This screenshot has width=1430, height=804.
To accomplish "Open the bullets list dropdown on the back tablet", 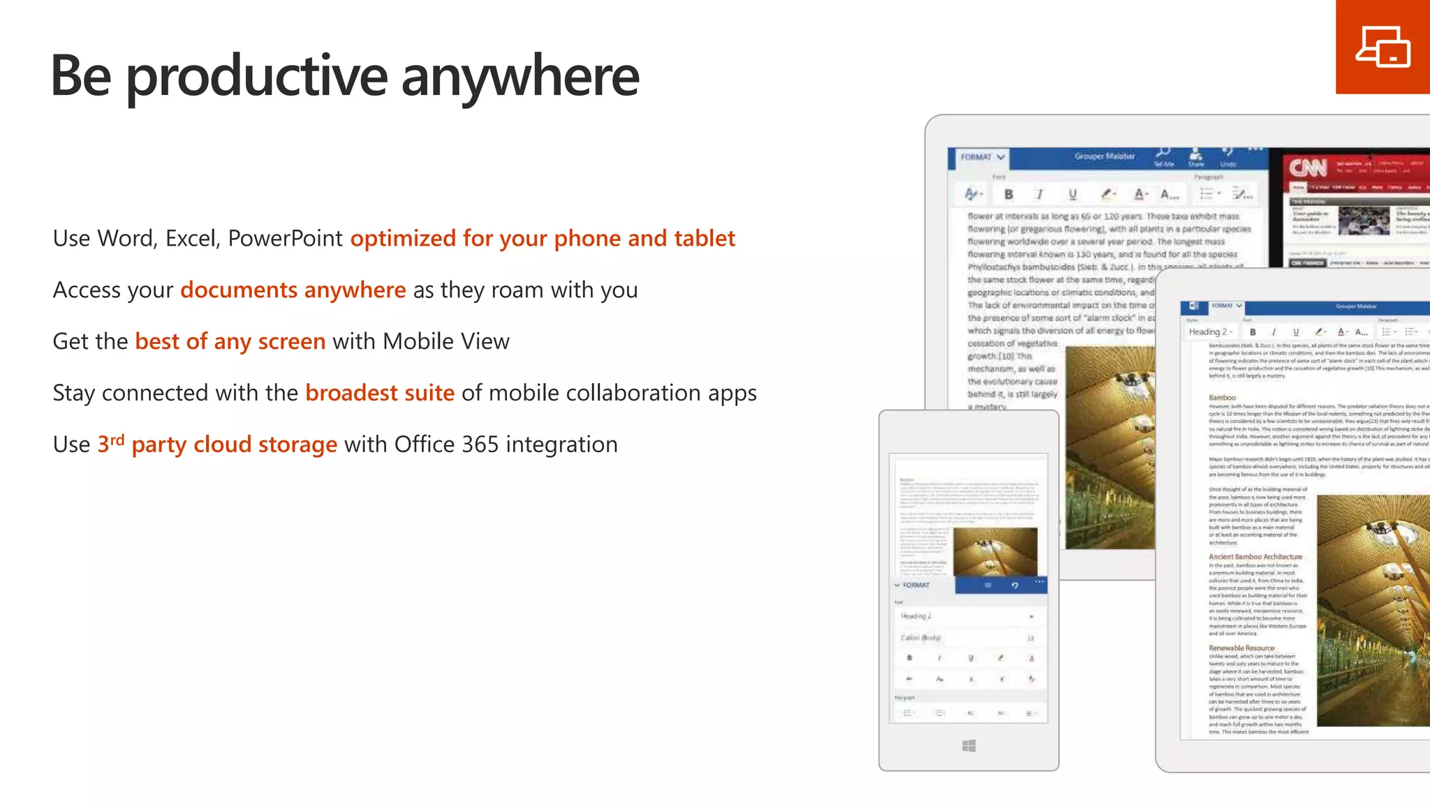I will (x=1209, y=193).
